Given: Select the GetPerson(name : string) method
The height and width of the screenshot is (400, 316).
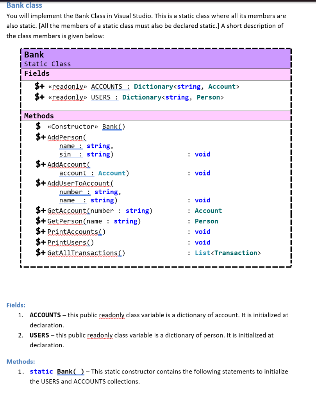Looking at the screenshot, I should (x=94, y=221).
